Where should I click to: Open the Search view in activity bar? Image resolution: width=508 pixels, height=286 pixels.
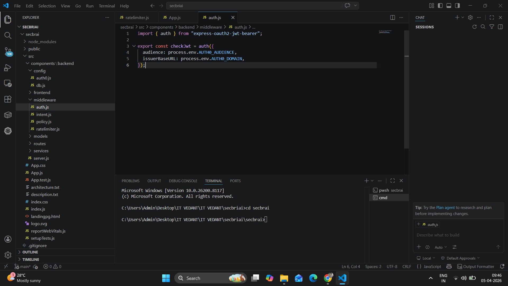8,35
